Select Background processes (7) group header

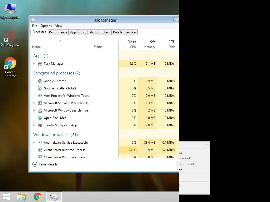57,73
